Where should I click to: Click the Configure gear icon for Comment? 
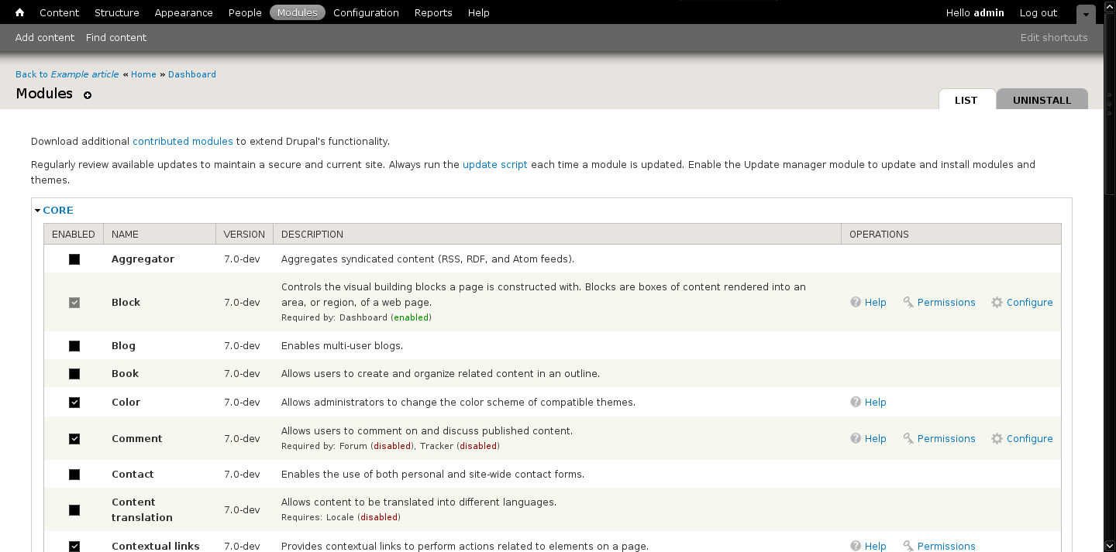tap(997, 438)
